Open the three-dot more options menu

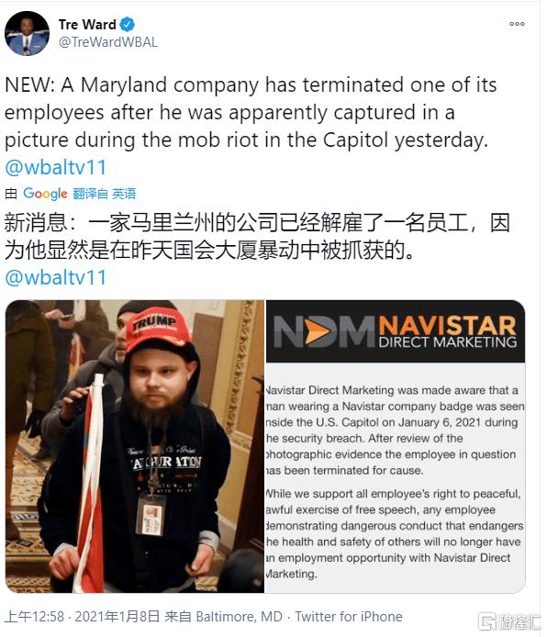517,24
